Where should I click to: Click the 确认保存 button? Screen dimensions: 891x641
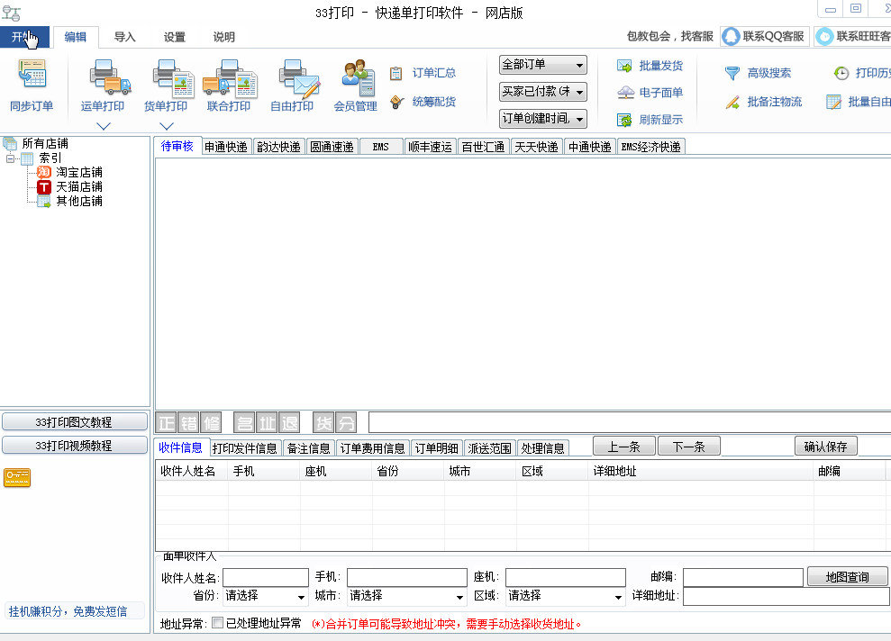pyautogui.click(x=825, y=447)
